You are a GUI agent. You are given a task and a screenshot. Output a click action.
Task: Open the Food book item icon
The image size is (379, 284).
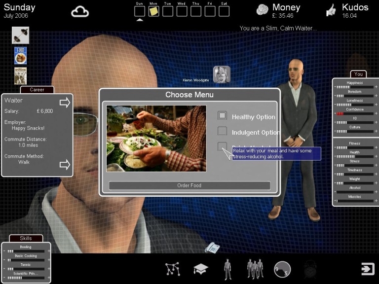point(20,56)
